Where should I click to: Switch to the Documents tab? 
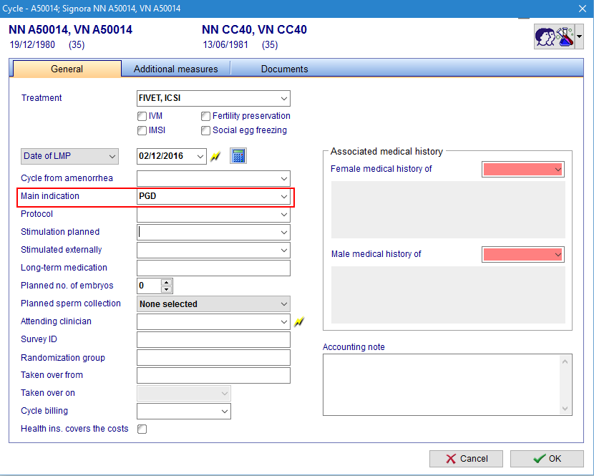285,69
